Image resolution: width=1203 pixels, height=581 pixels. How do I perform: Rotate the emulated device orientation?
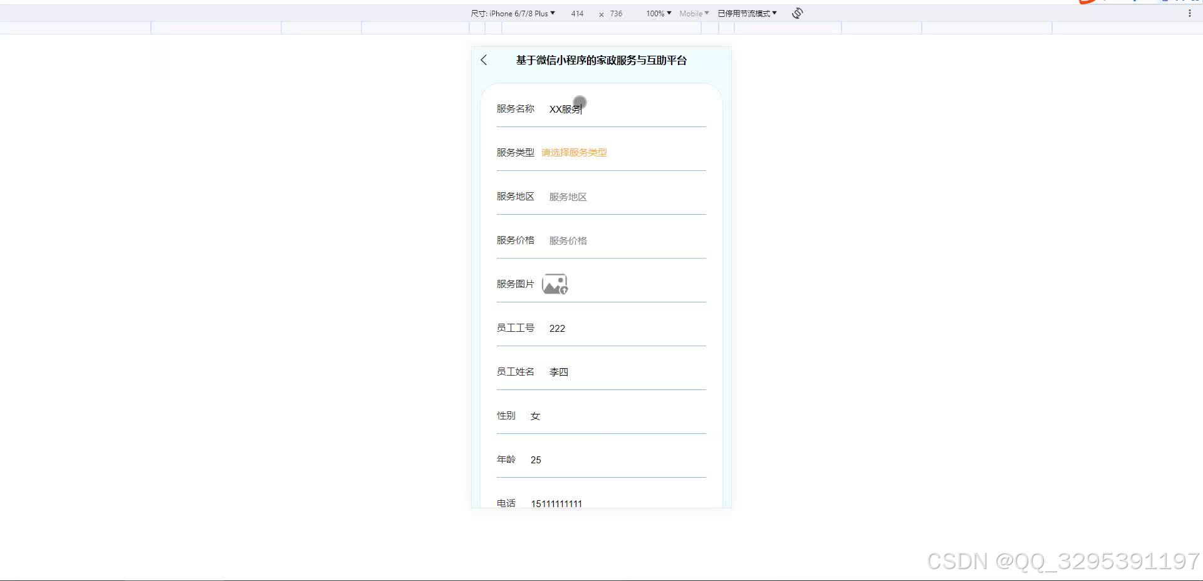(796, 13)
